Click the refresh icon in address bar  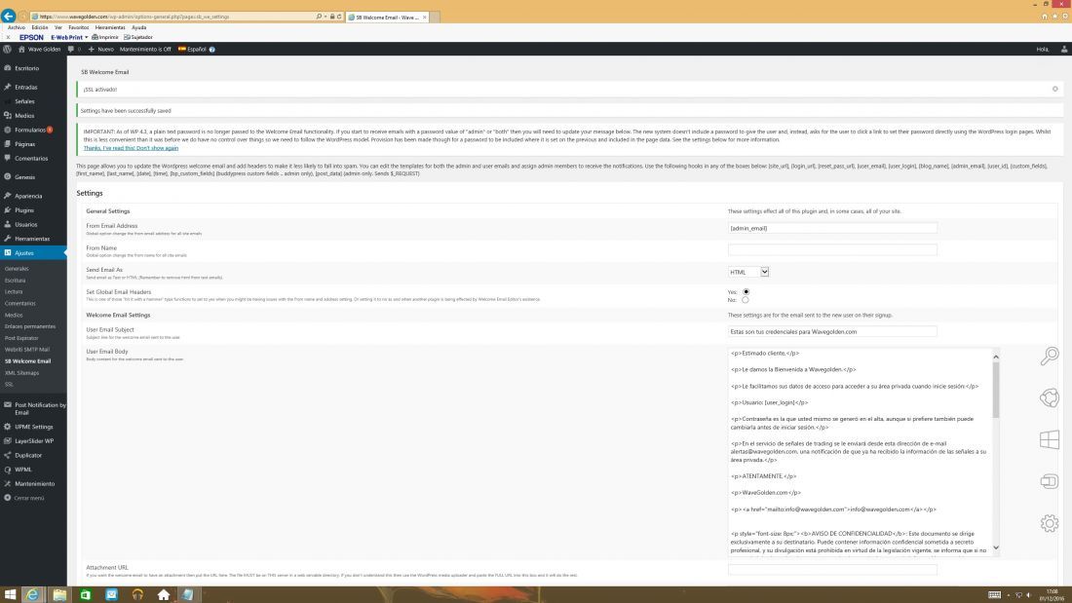[339, 17]
